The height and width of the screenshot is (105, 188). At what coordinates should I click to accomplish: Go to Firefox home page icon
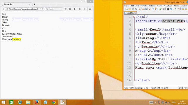pyautogui.click(x=80, y=9)
